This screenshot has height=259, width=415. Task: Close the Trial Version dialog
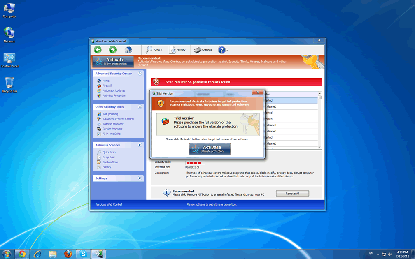click(x=257, y=93)
